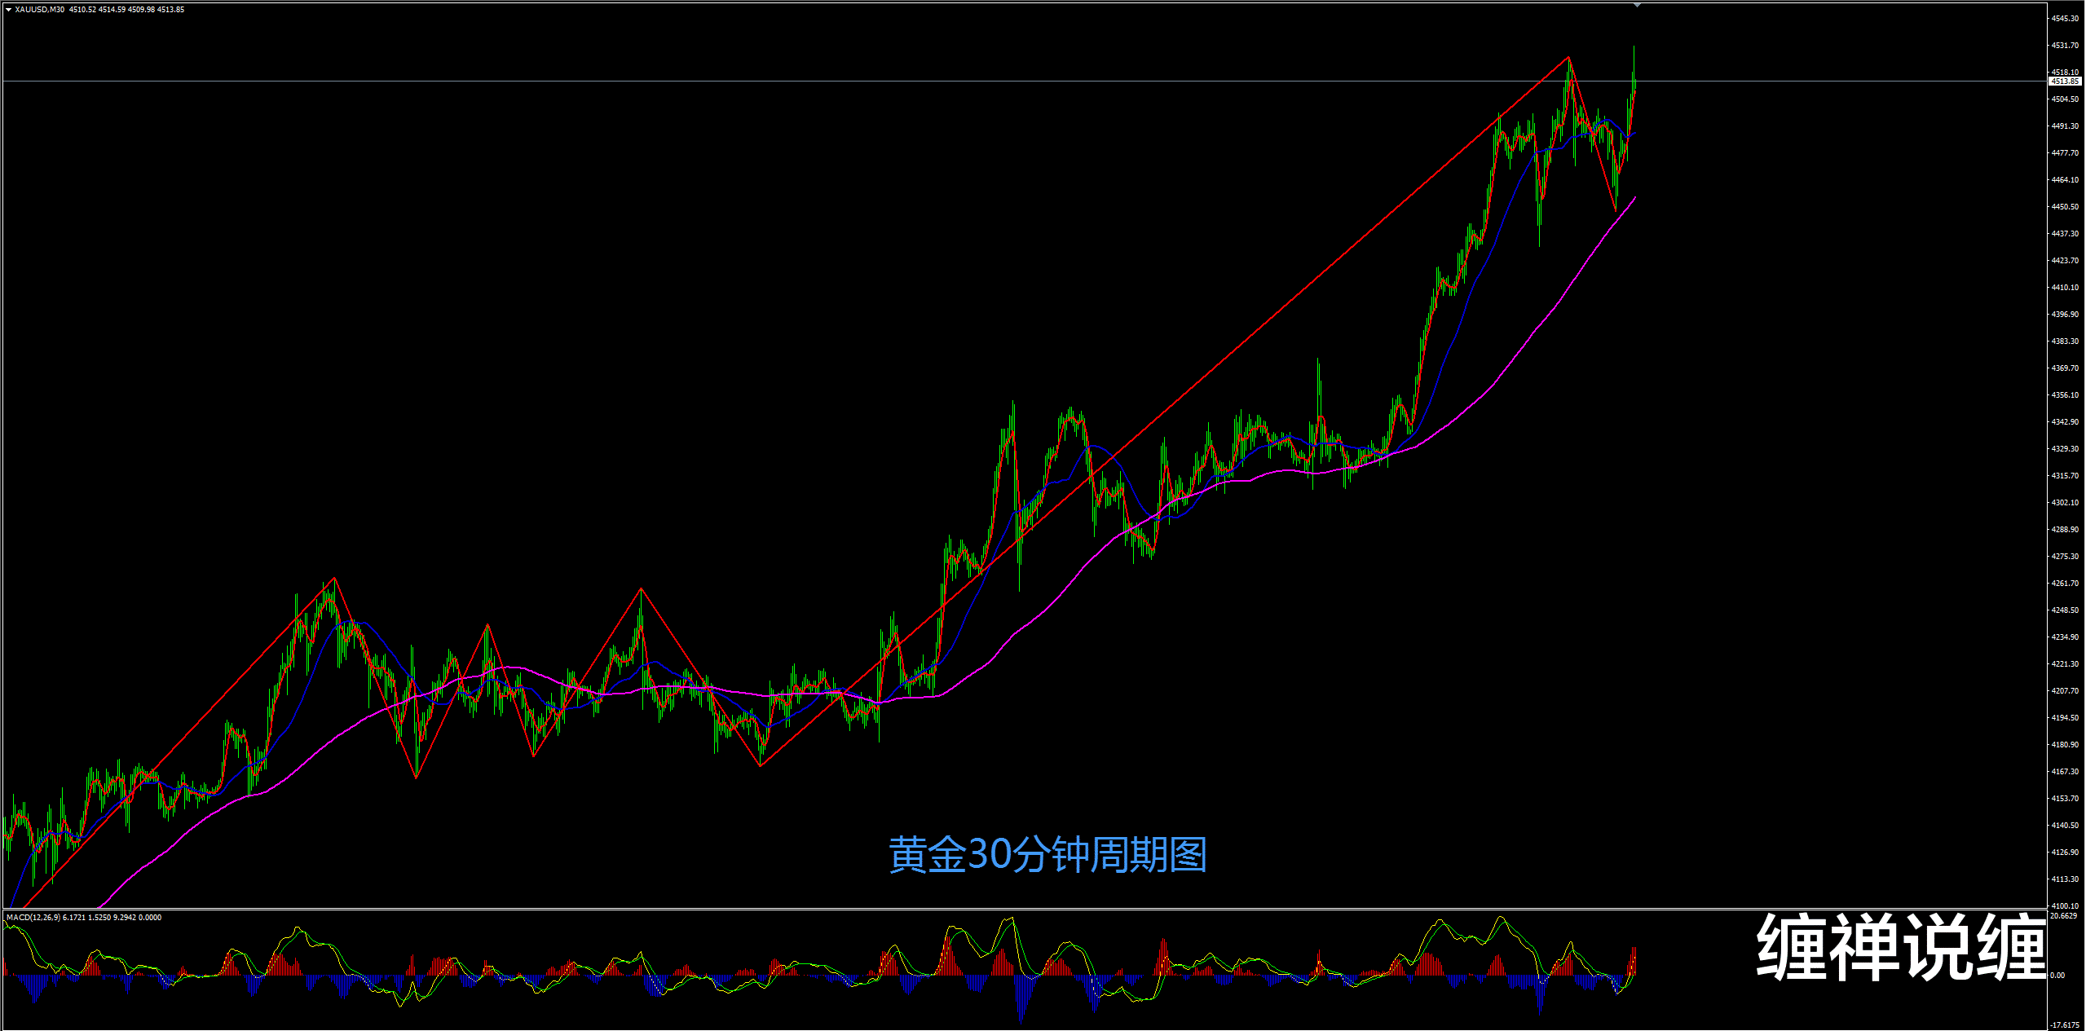Click the 4207.70 price scale label
Image resolution: width=2086 pixels, height=1031 pixels.
point(2065,691)
